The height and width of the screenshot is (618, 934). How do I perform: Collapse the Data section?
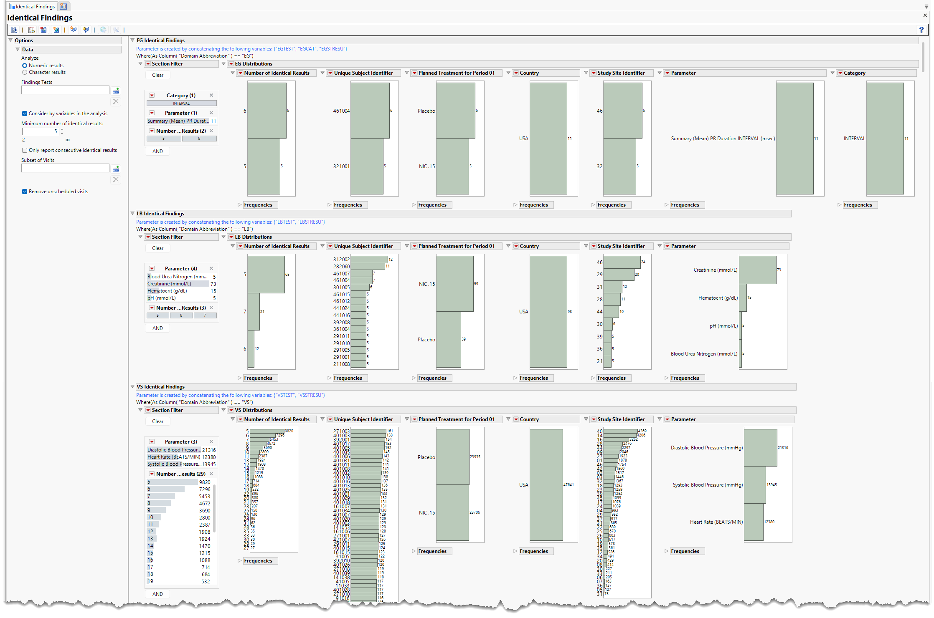coord(18,49)
